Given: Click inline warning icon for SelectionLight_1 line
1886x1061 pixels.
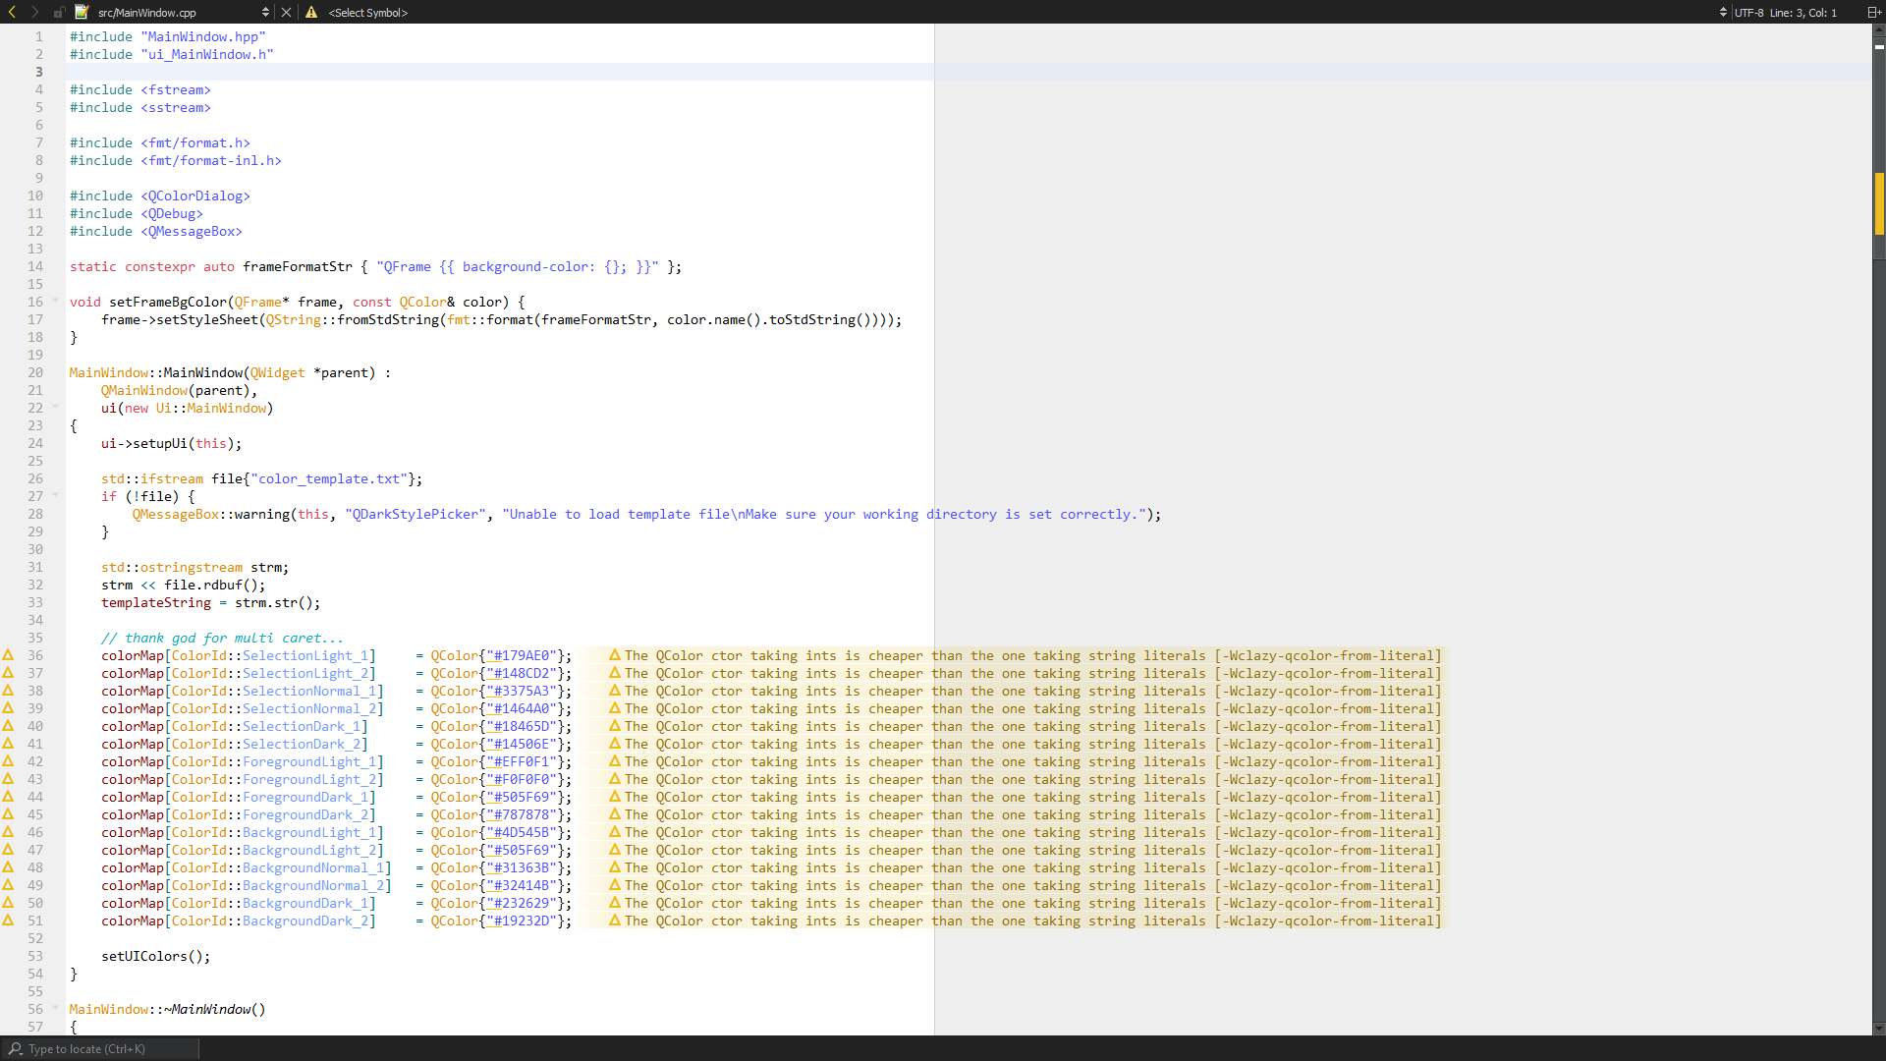Looking at the screenshot, I should (x=615, y=654).
